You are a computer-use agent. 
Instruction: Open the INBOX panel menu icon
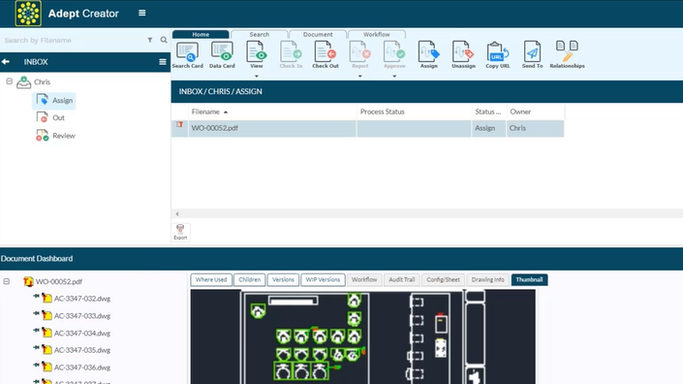(x=163, y=62)
